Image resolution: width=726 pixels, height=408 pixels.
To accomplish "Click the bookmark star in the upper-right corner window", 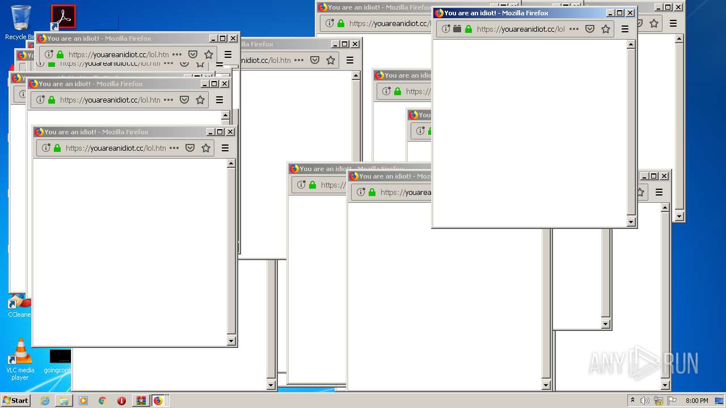I will point(654,23).
